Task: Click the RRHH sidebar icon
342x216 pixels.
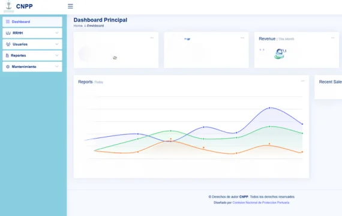Action: [x=8, y=33]
